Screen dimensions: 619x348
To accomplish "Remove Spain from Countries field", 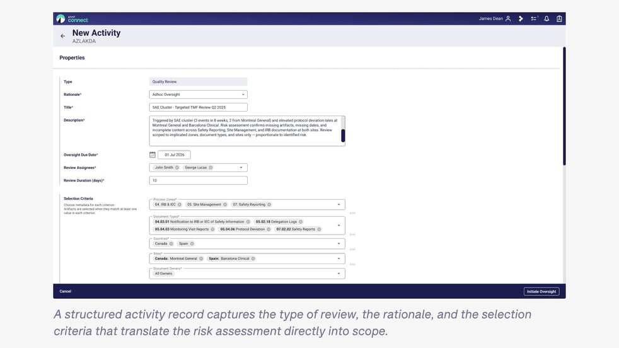I will click(192, 244).
